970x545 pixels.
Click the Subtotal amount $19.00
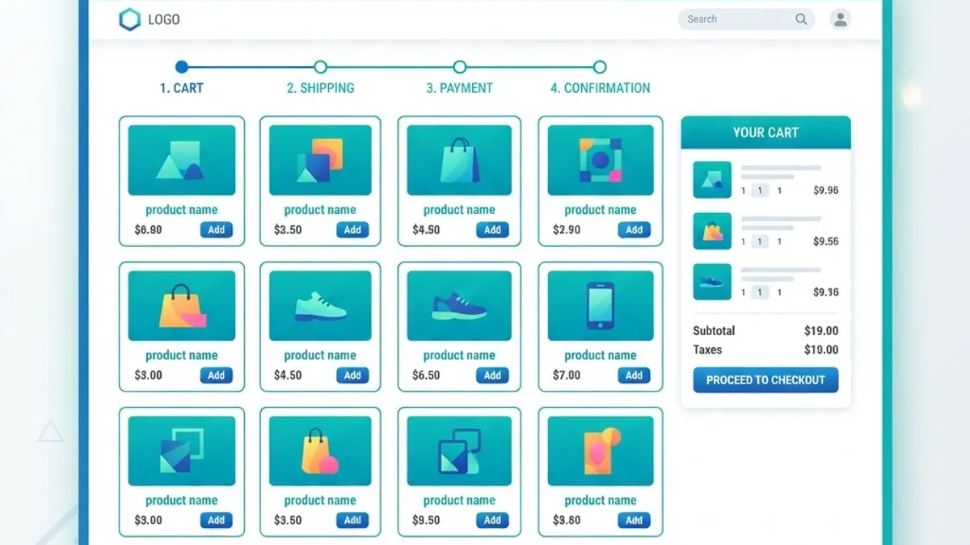(821, 331)
